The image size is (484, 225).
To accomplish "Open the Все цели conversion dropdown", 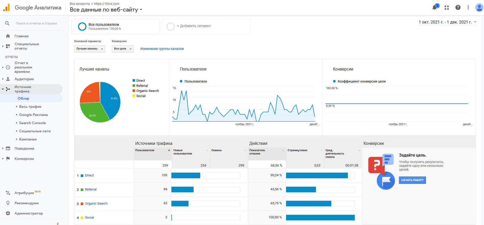I will tap(123, 49).
